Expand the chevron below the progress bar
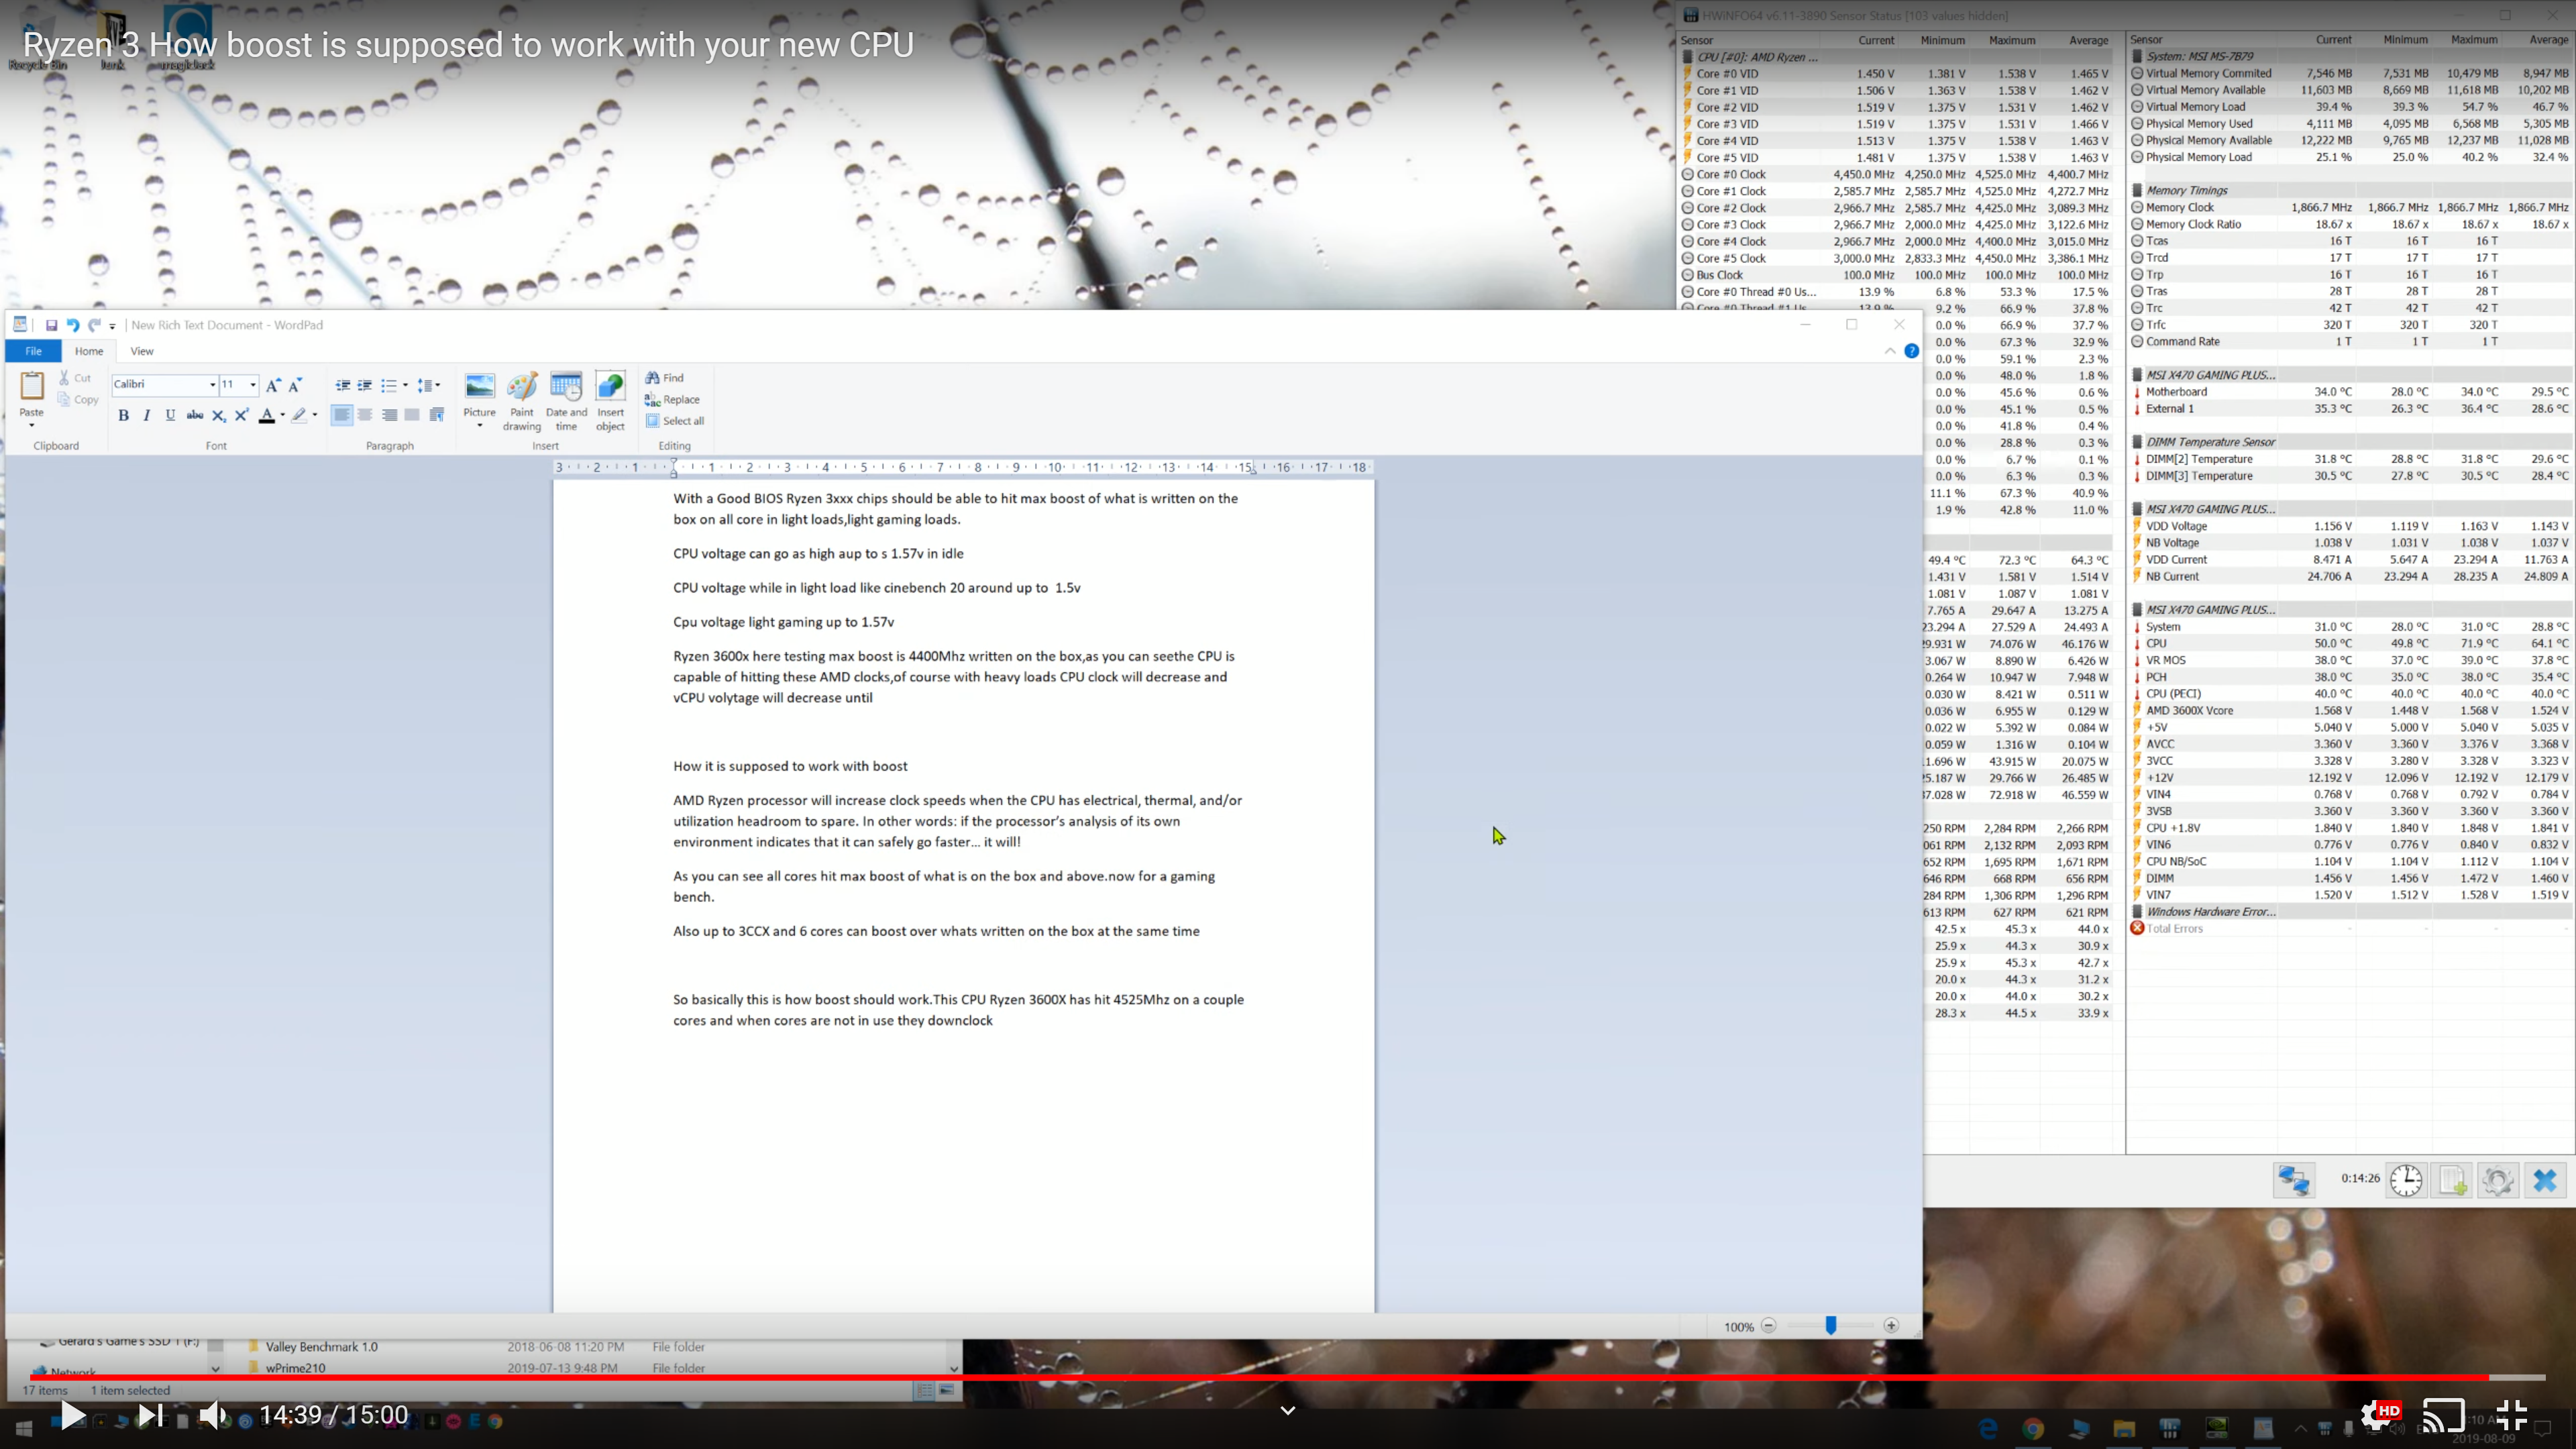The image size is (2576, 1449). 1288,1410
